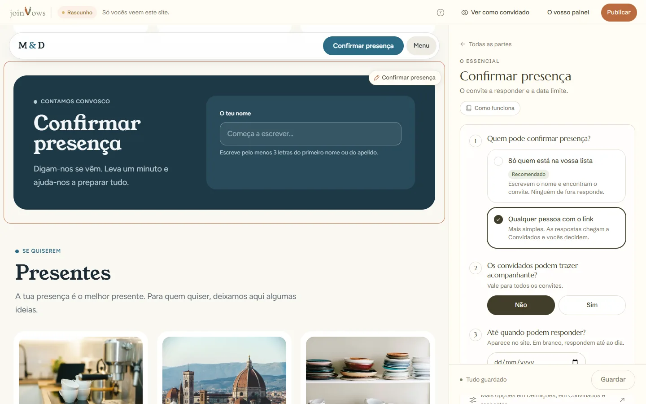Click in the 'O teu nome' text field
Image resolution: width=646 pixels, height=404 pixels.
click(x=310, y=134)
